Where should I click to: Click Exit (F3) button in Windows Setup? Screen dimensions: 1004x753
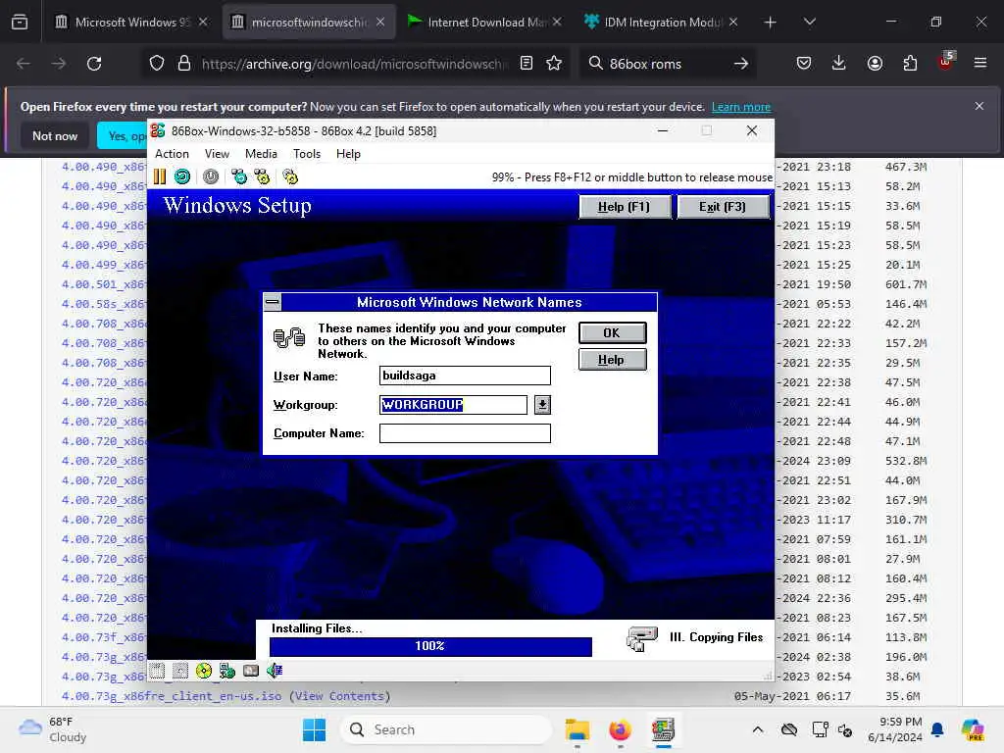pyautogui.click(x=723, y=207)
